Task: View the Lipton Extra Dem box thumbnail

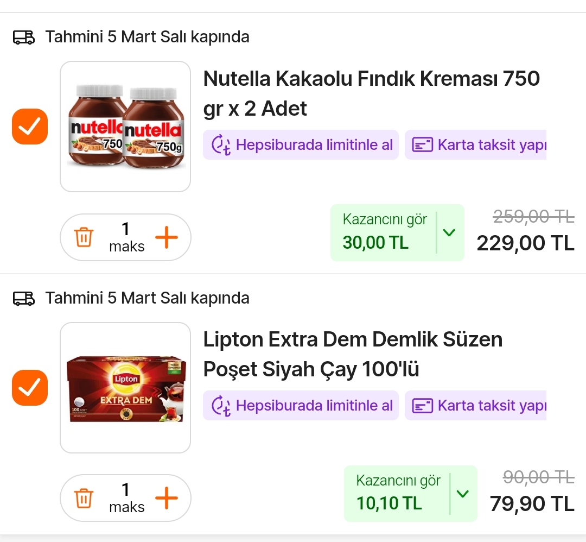Action: tap(125, 387)
